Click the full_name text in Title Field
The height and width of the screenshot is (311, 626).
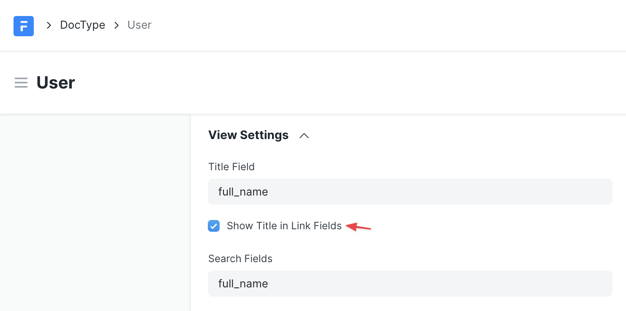point(243,192)
